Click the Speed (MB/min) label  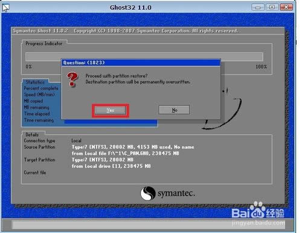[x=39, y=95]
